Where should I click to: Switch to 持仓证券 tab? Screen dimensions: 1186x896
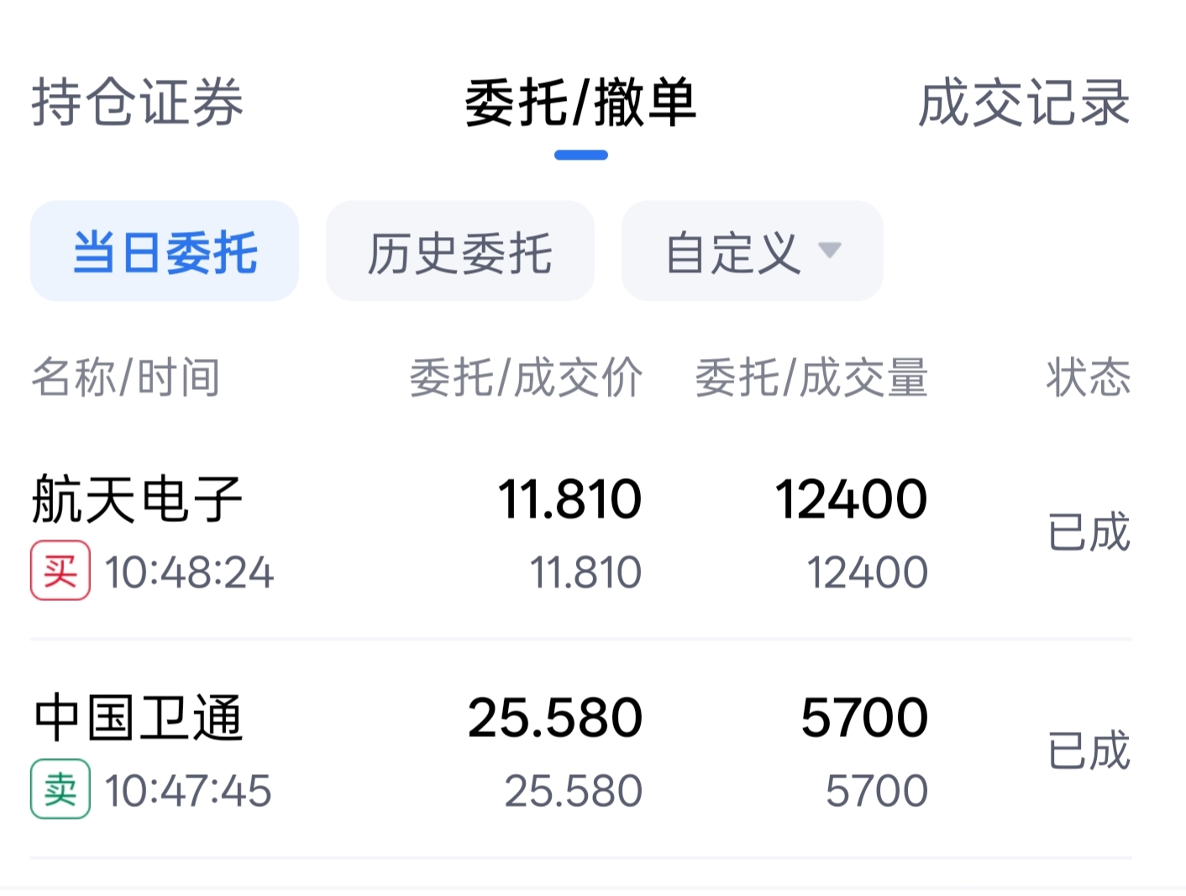point(138,103)
